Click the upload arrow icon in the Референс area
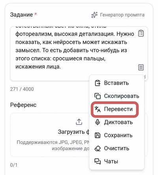Viewport: 158px width, 175px height. pos(79,122)
